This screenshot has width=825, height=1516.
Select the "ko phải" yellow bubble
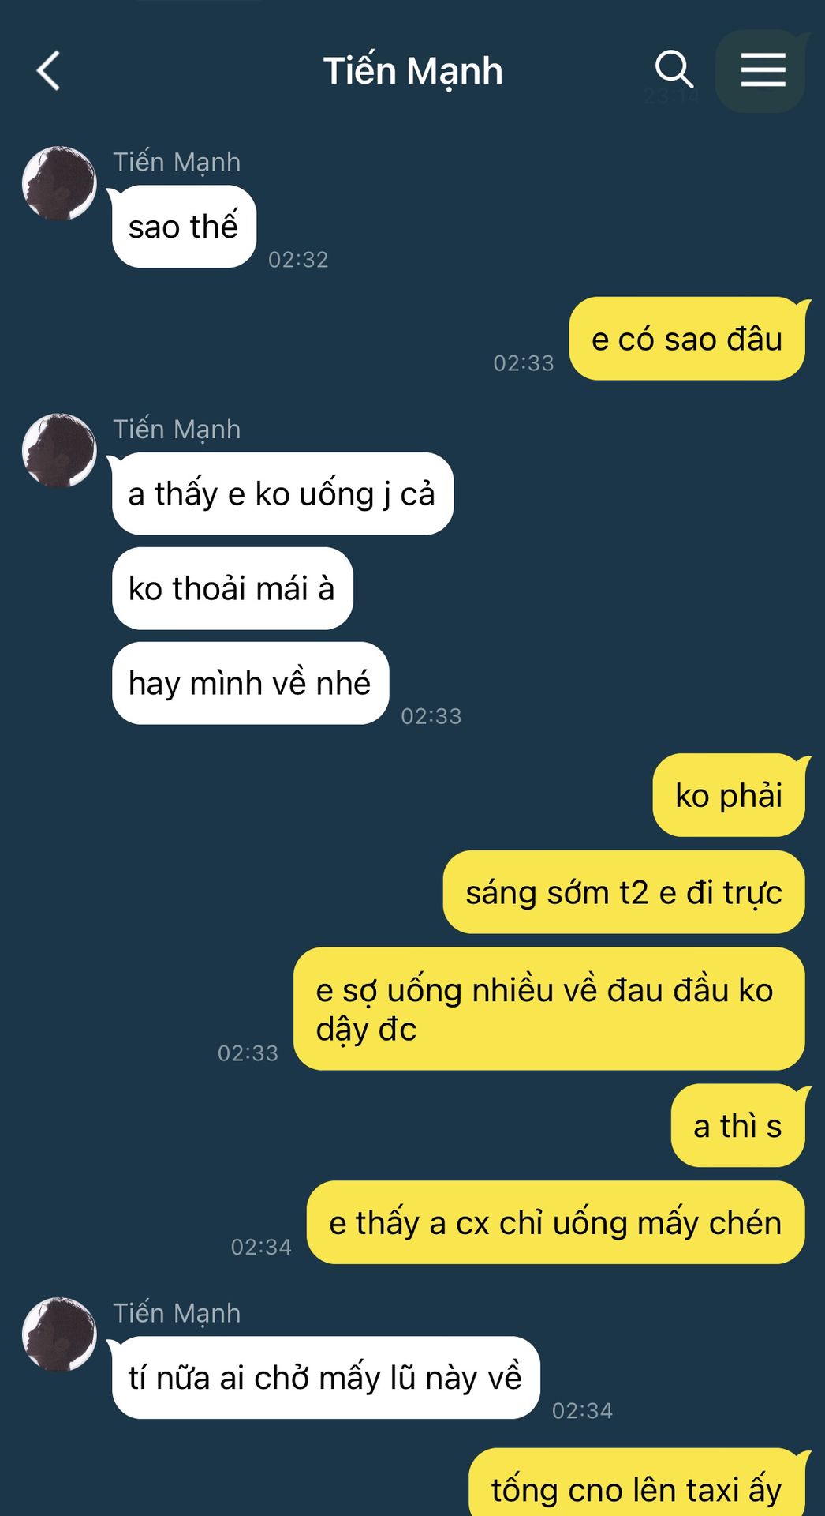729,795
